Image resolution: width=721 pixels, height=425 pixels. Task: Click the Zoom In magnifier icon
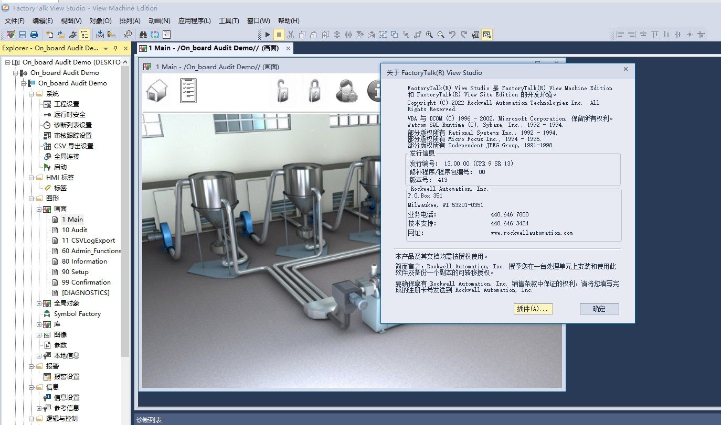click(x=429, y=35)
